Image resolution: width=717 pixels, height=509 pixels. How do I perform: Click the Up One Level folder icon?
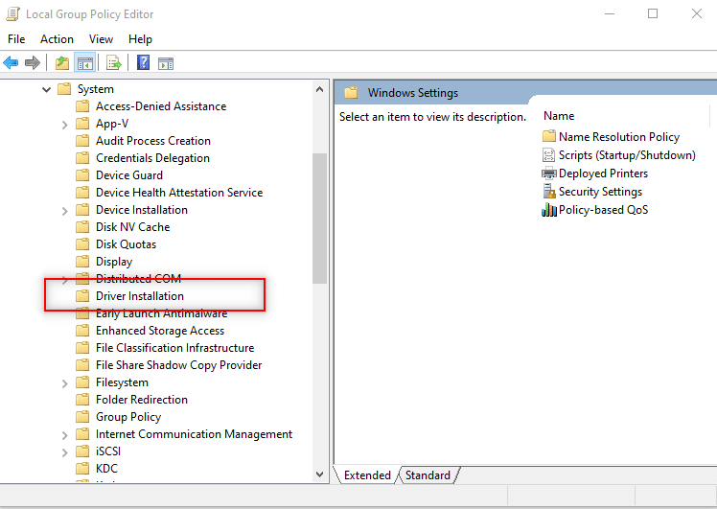[x=62, y=62]
